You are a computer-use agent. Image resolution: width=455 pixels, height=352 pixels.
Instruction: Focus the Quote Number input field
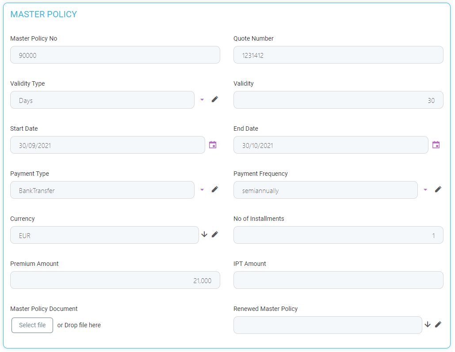coord(338,55)
